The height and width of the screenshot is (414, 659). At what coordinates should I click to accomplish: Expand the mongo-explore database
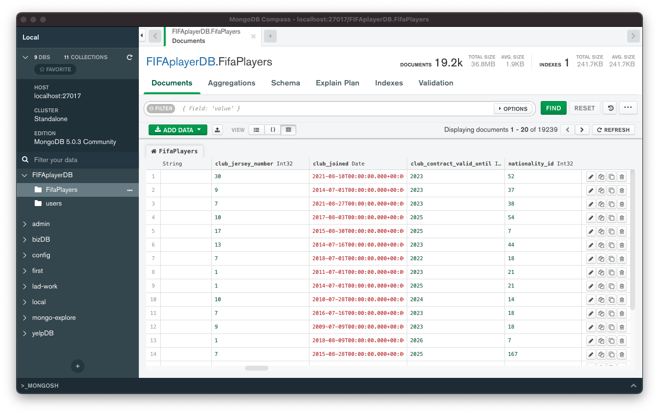[25, 318]
